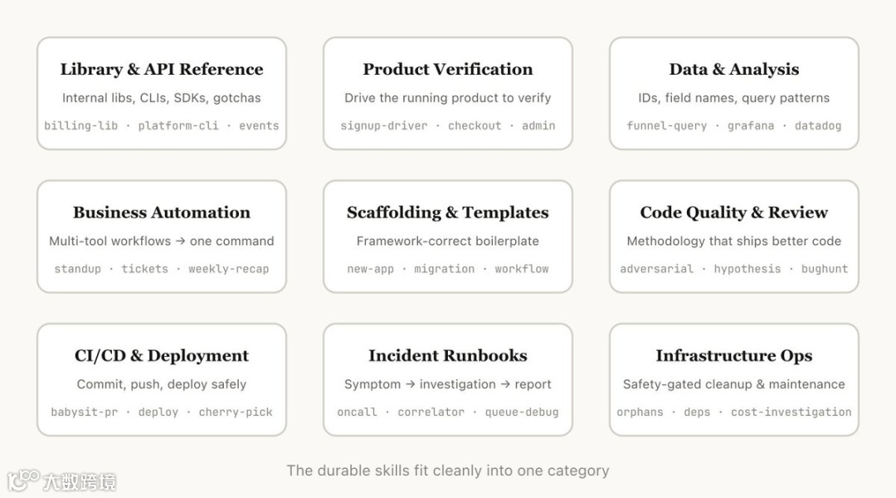
Task: Click the billing-lib tag
Action: pyautogui.click(x=81, y=126)
